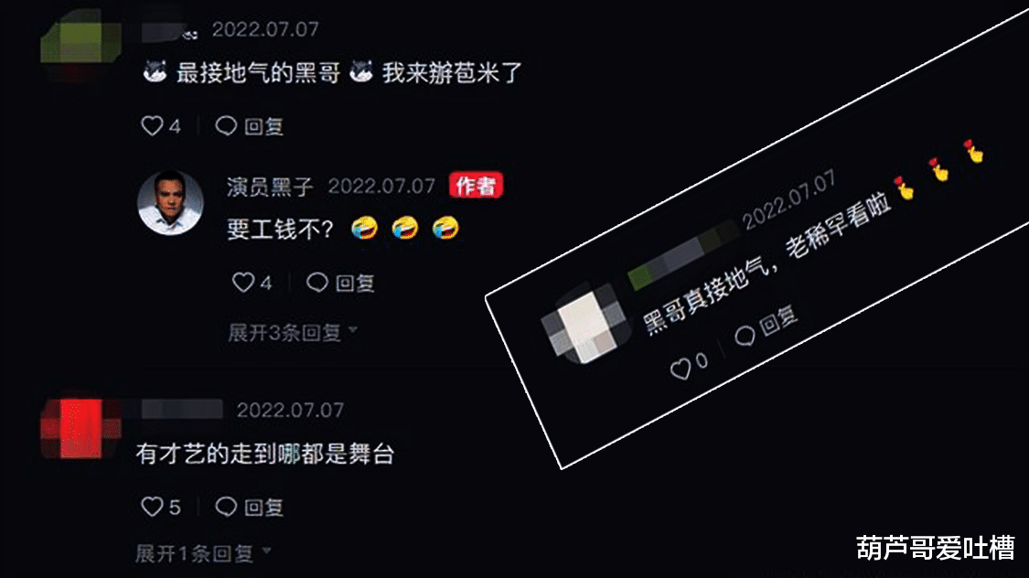
Task: Click the red 作者 badge
Action: click(477, 186)
